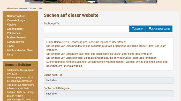This screenshot has width=181, height=101.
Task: Click the magnifier-plus icon on Erweiterte Suche
Action: (150, 28)
